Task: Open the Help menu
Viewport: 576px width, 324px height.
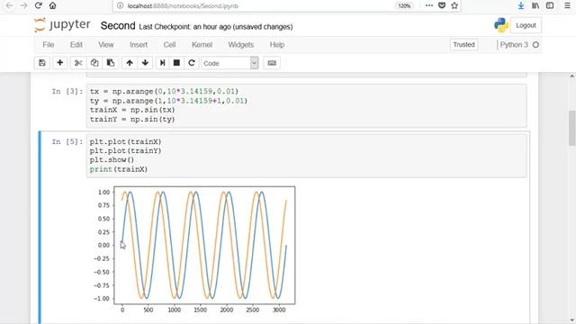Action: (x=277, y=45)
